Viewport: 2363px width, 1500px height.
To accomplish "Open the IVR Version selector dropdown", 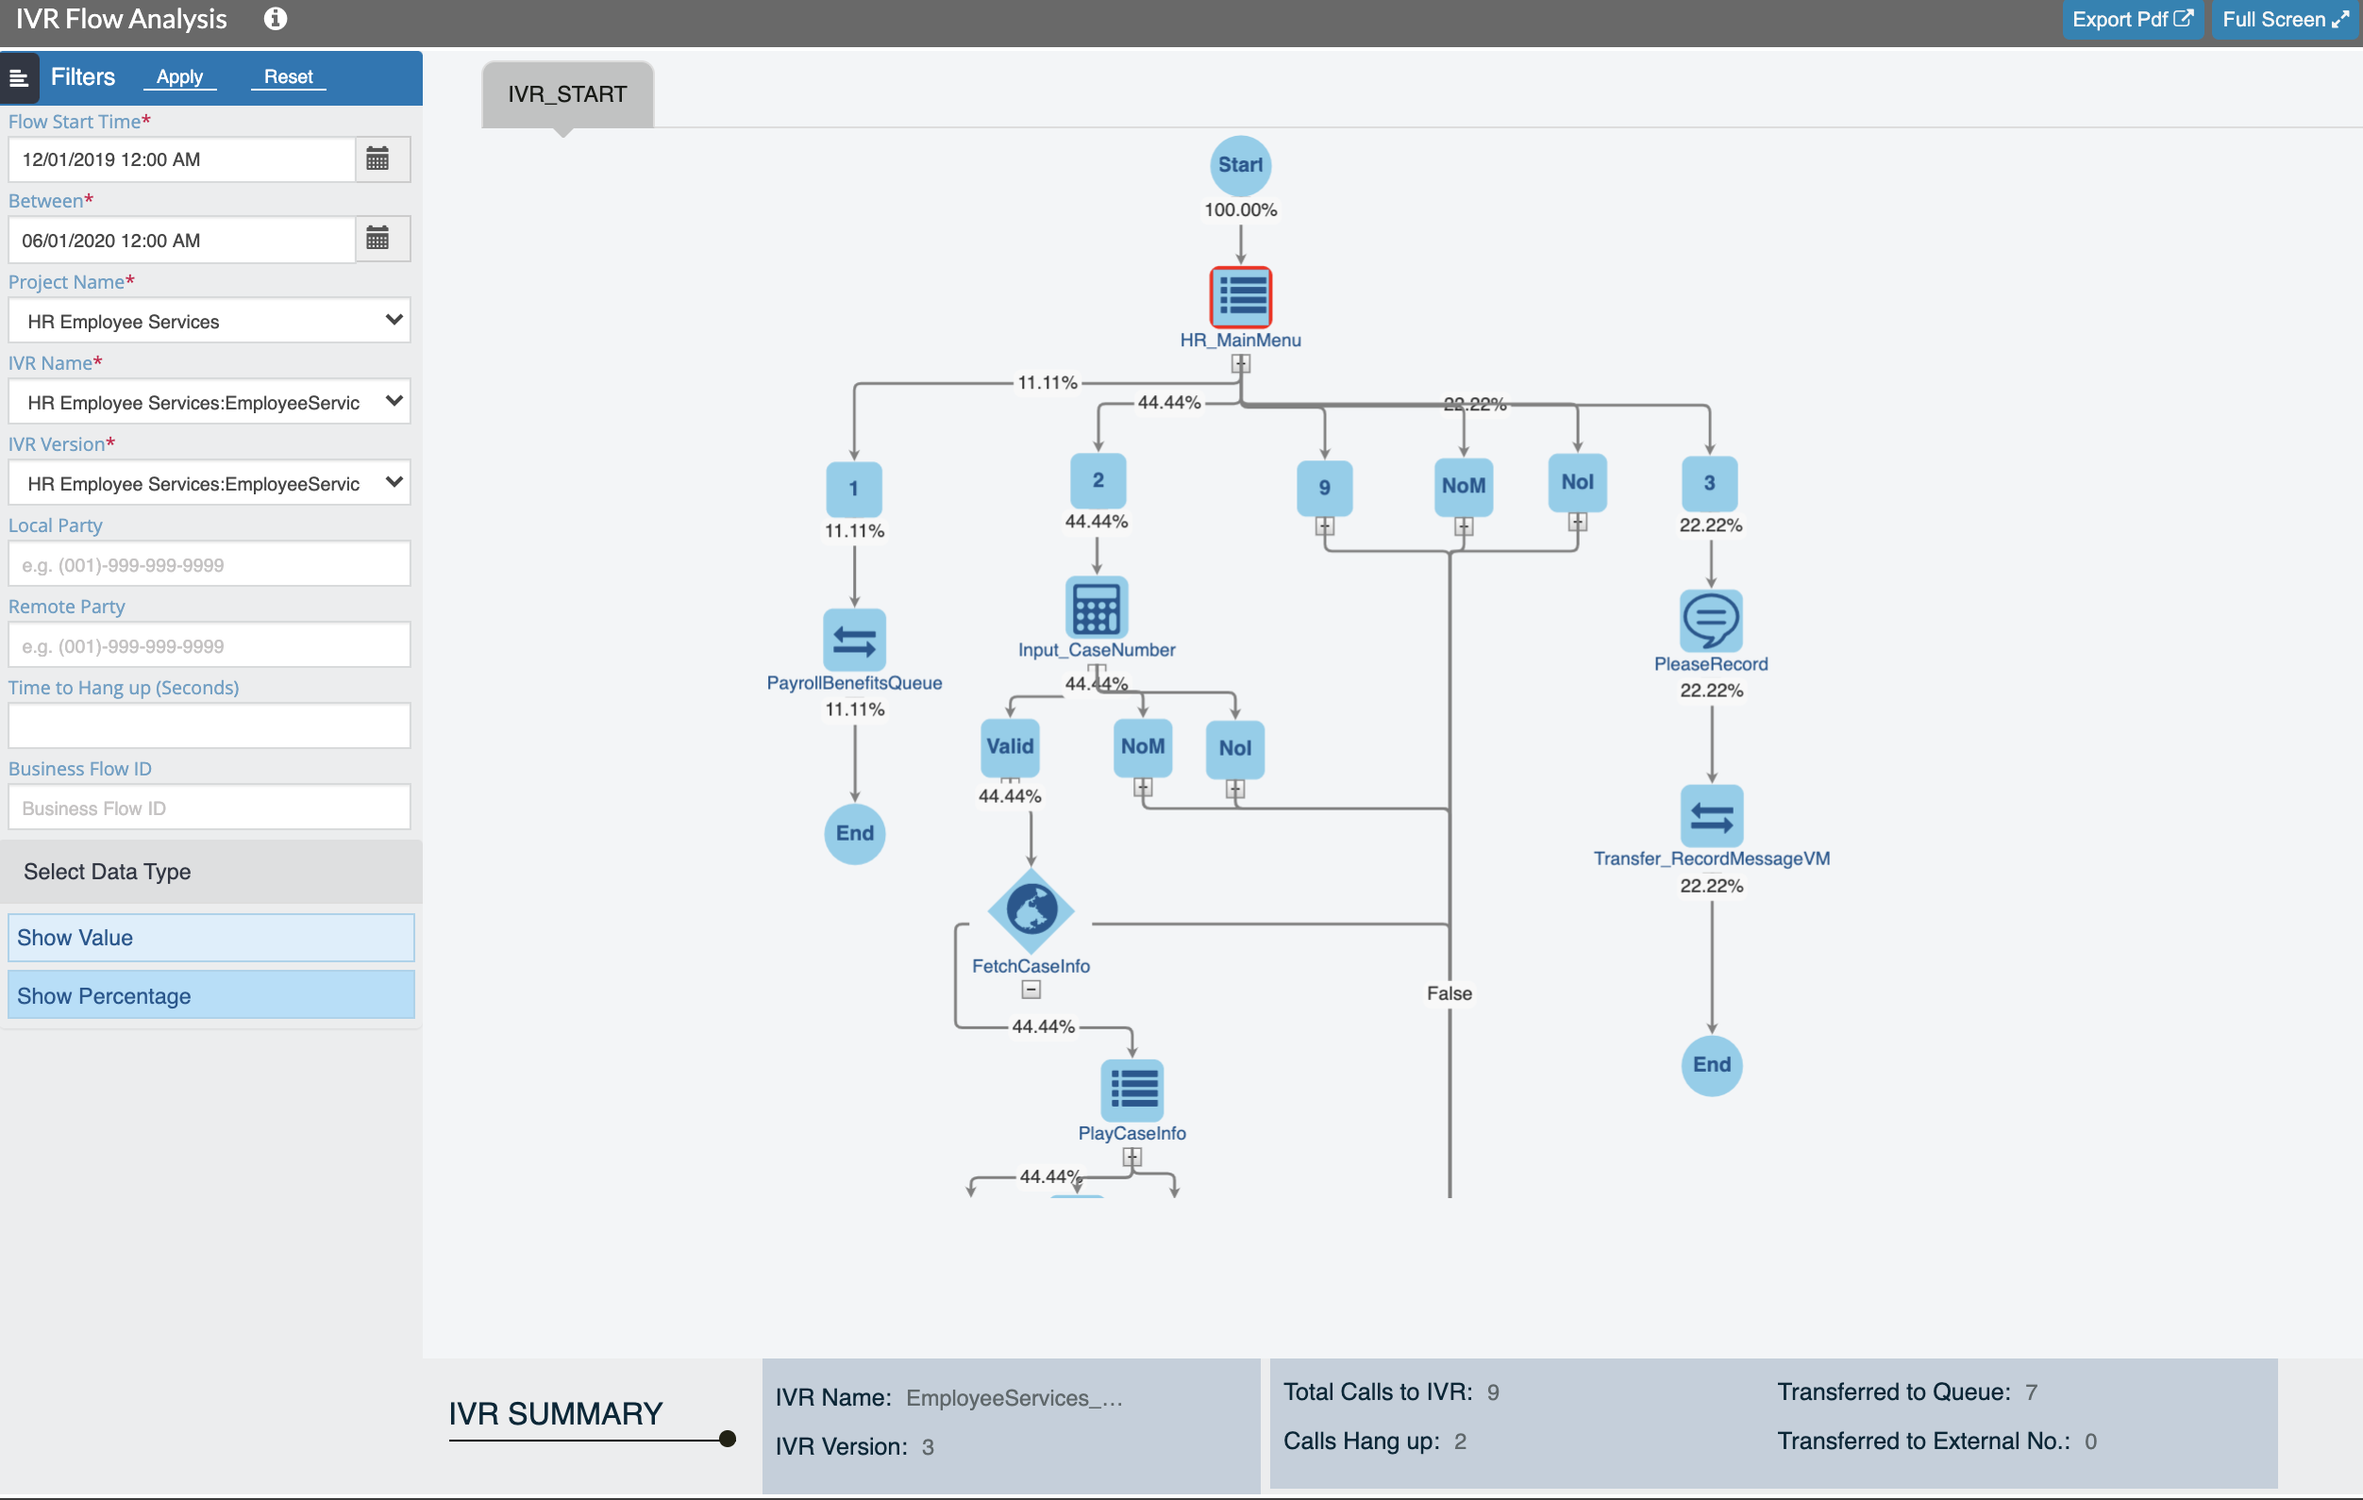I will (x=207, y=482).
